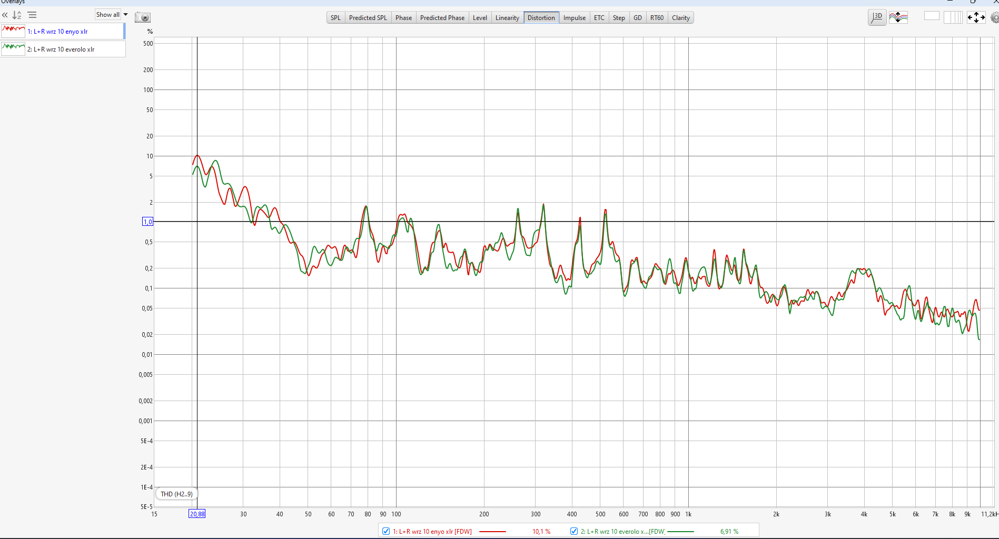Image resolution: width=999 pixels, height=539 pixels.
Task: Click the 6,91 % value in the legend
Action: (x=729, y=532)
